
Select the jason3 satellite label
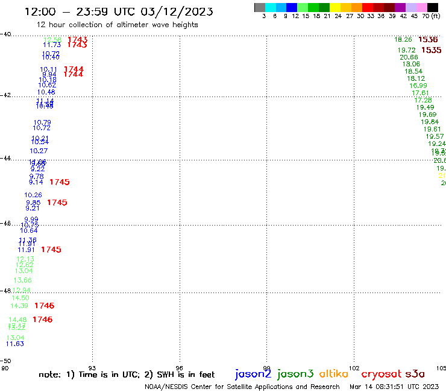[295, 374]
